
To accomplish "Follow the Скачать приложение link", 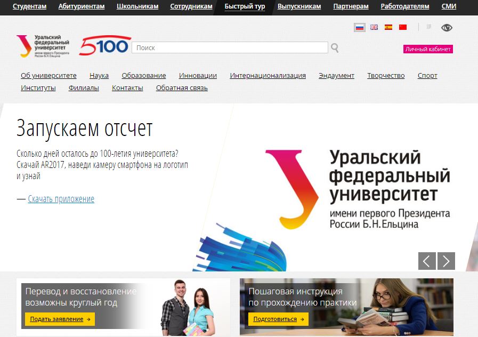I will (x=61, y=199).
